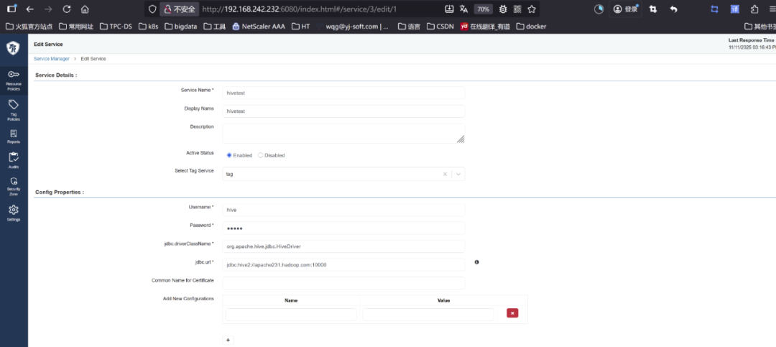This screenshot has height=347, width=776.
Task: Click the Ranger shield logo
Action: coord(14,48)
